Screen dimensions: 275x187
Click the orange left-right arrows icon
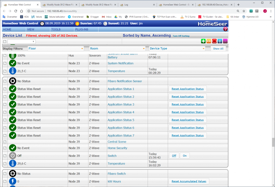point(209,41)
